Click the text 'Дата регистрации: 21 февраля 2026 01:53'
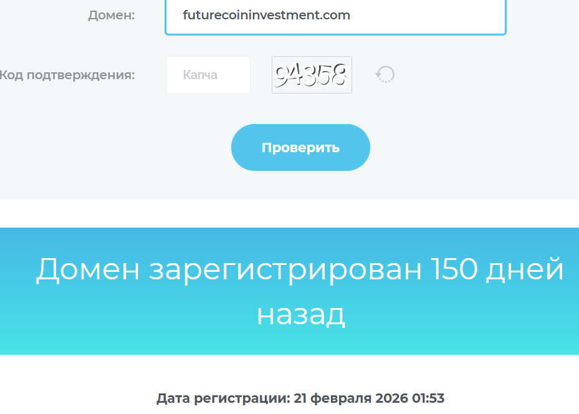 [x=300, y=398]
